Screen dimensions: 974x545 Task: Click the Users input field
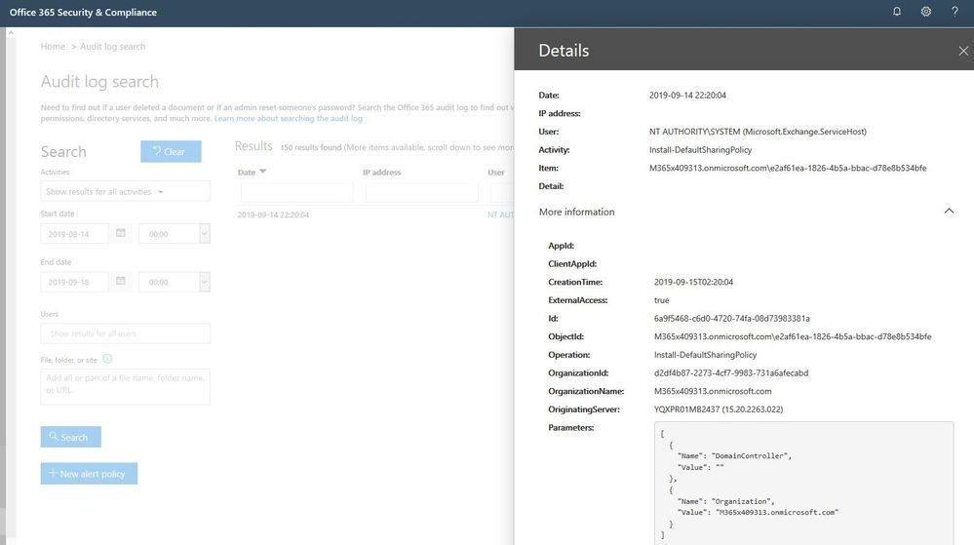[125, 333]
